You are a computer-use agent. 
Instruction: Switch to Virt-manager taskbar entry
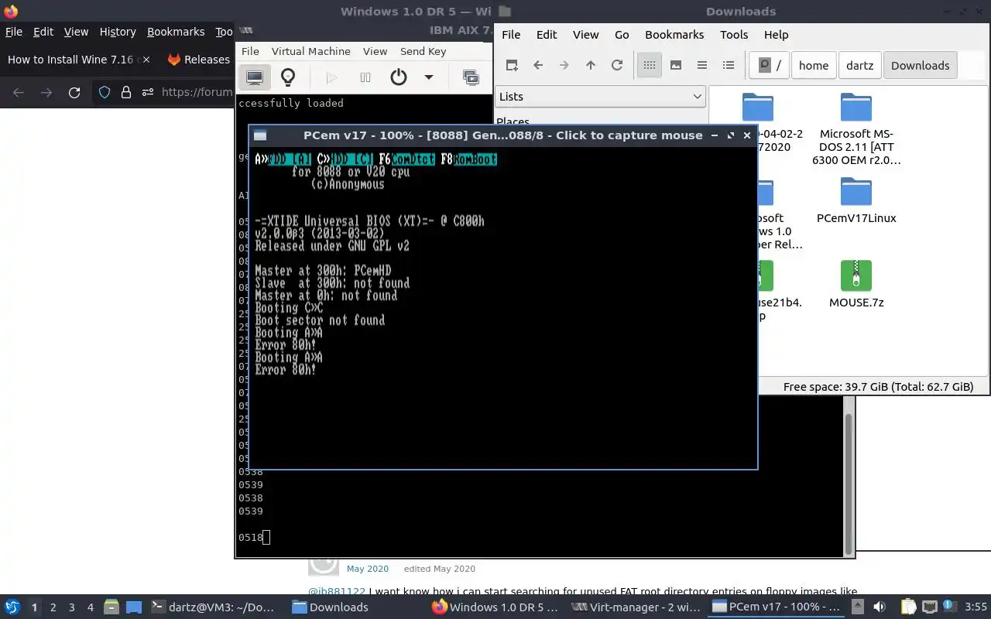636,607
